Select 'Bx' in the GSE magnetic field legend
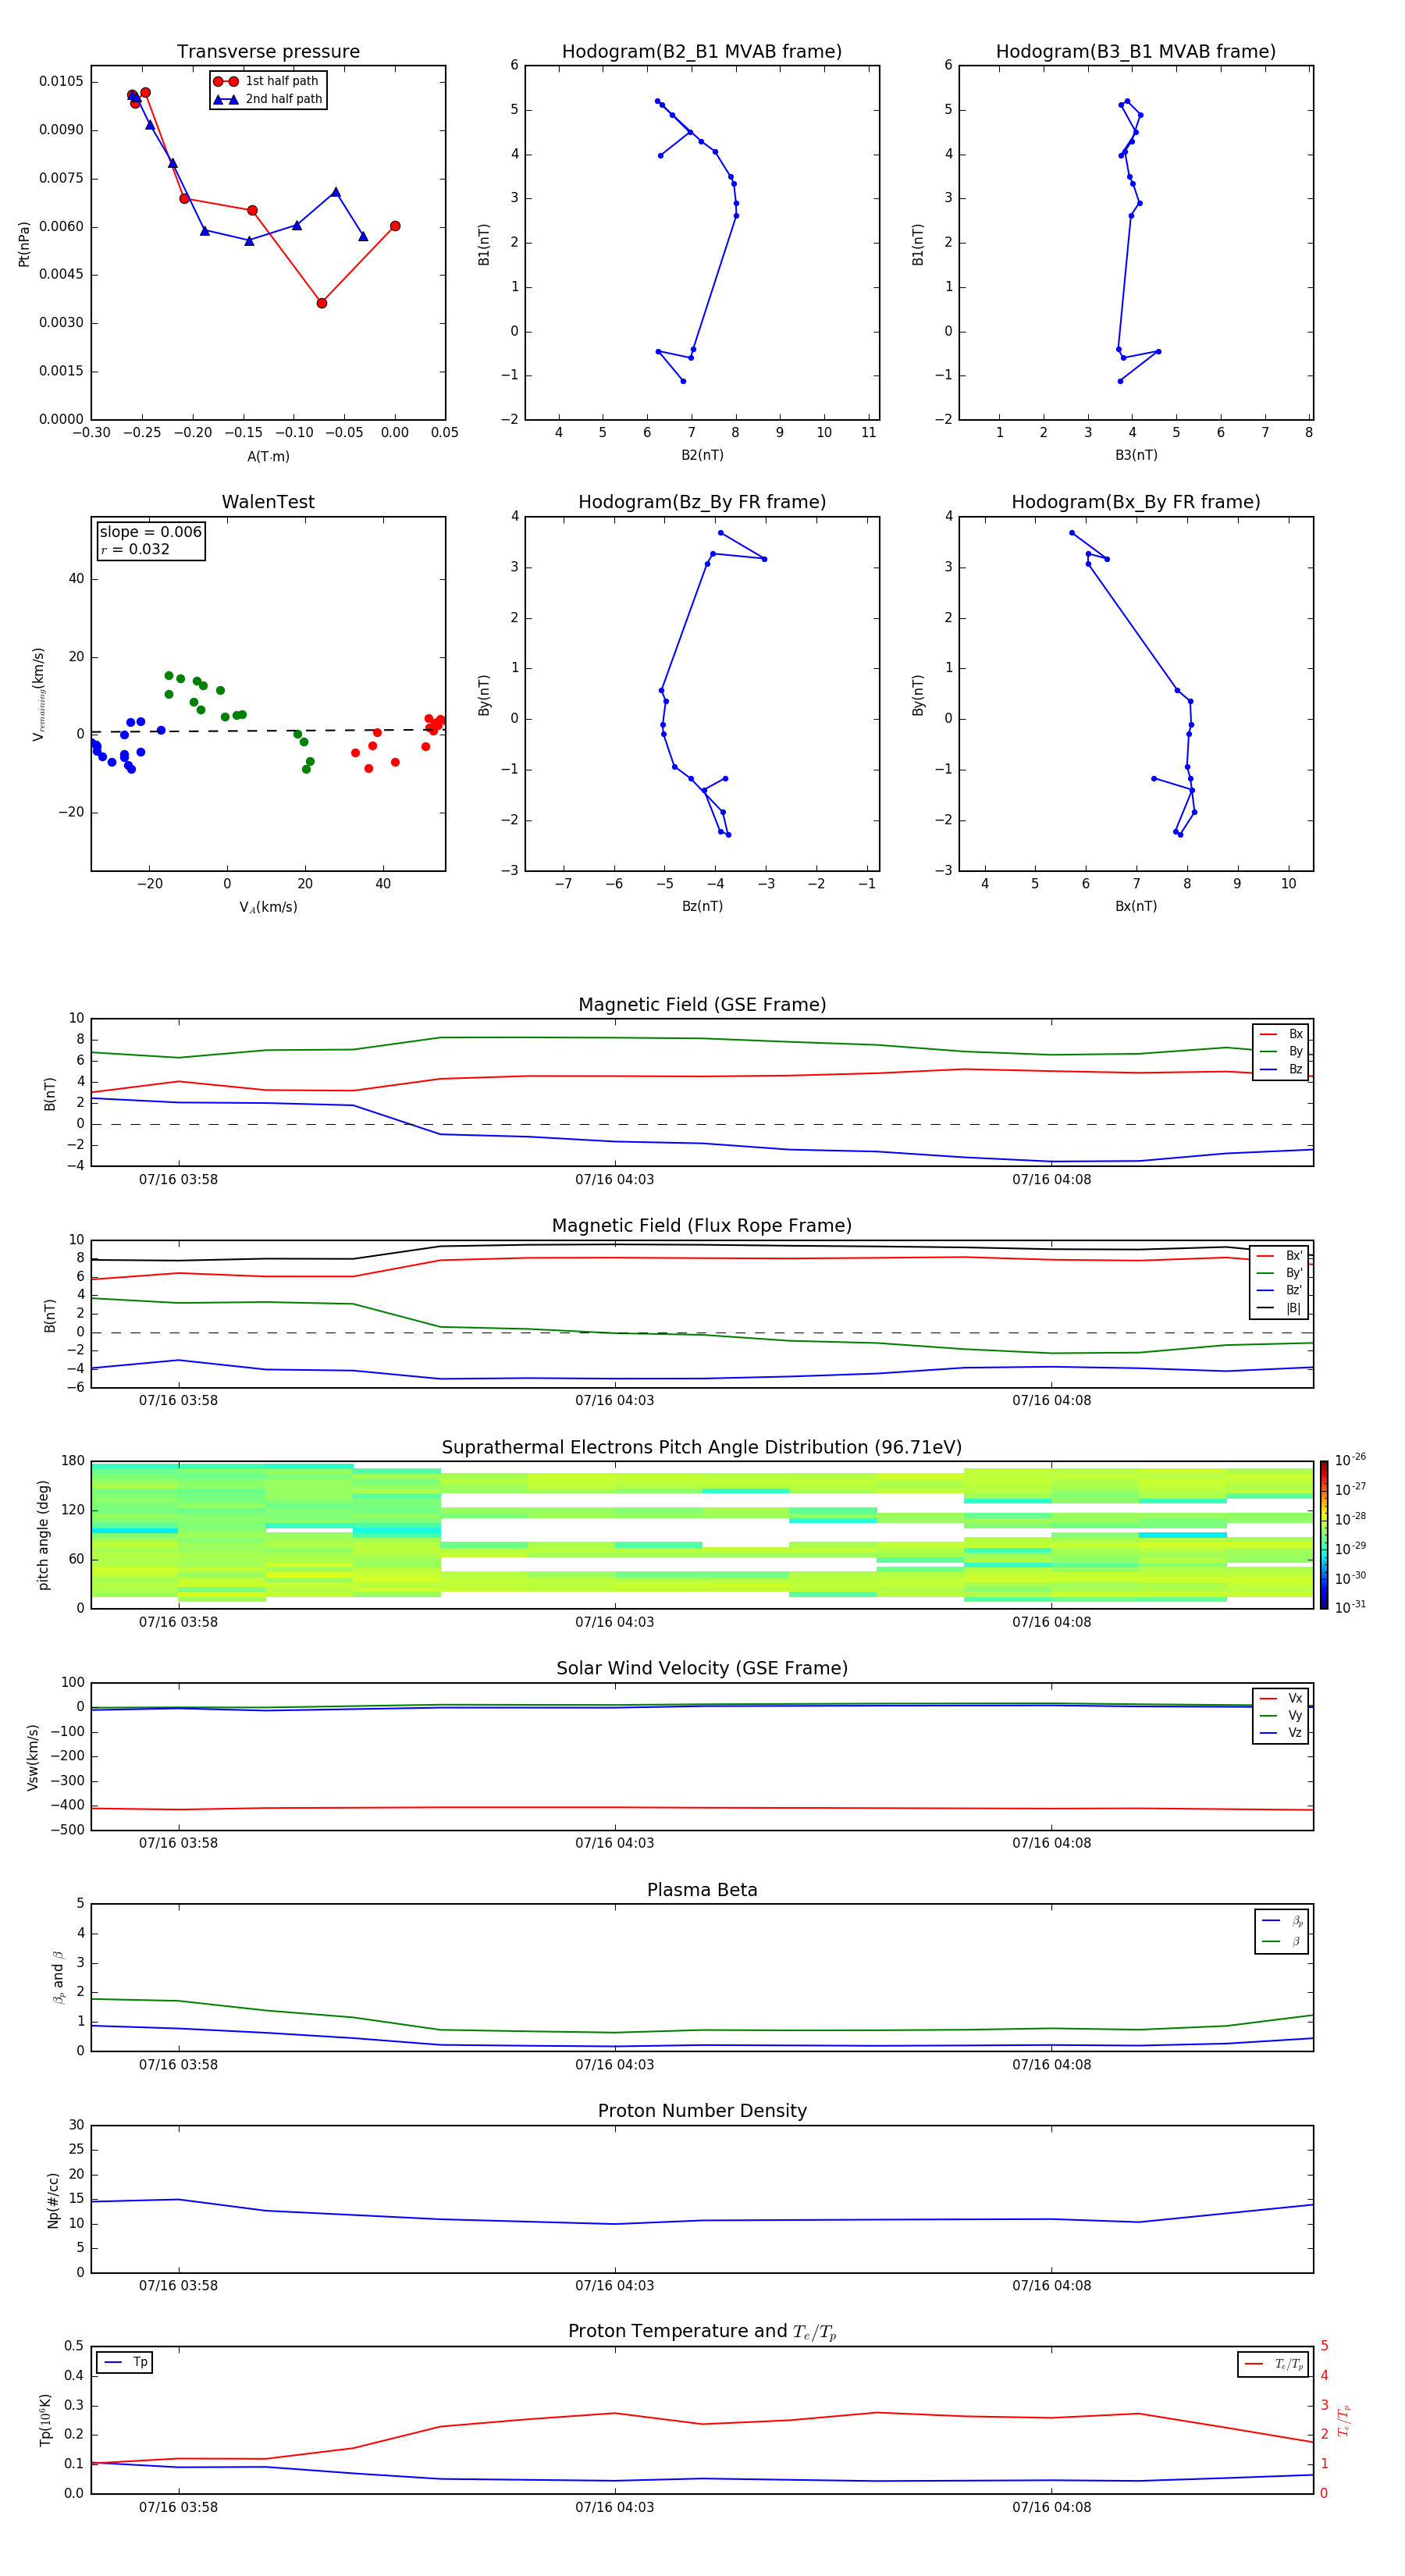Viewport: 1405px width, 2576px height. 1282,1034
